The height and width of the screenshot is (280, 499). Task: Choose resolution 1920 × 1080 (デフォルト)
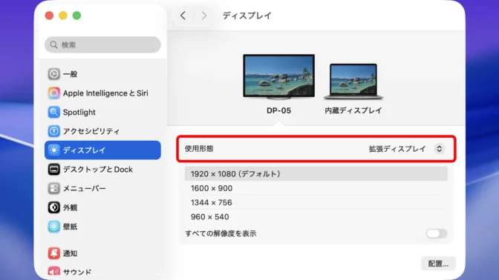316,173
